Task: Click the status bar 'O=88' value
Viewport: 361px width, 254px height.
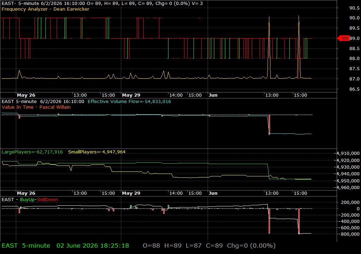Action: point(151,246)
